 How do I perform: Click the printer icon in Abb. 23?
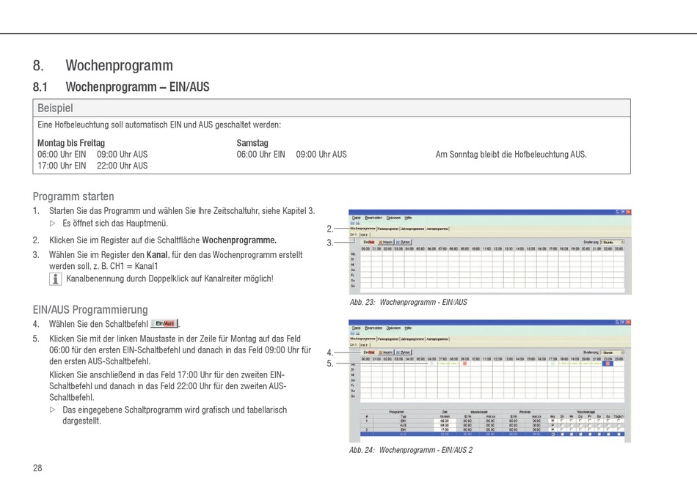357,223
